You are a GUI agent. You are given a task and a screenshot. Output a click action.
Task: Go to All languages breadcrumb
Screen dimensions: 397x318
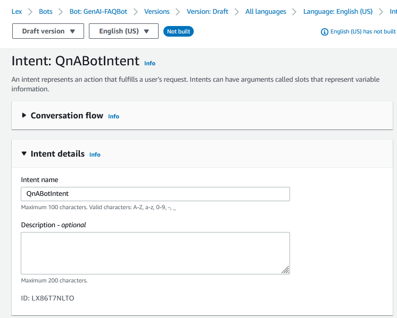coord(266,11)
